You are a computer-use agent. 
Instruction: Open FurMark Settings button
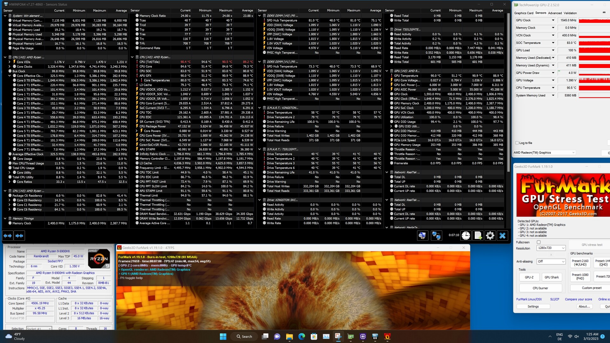click(533, 306)
